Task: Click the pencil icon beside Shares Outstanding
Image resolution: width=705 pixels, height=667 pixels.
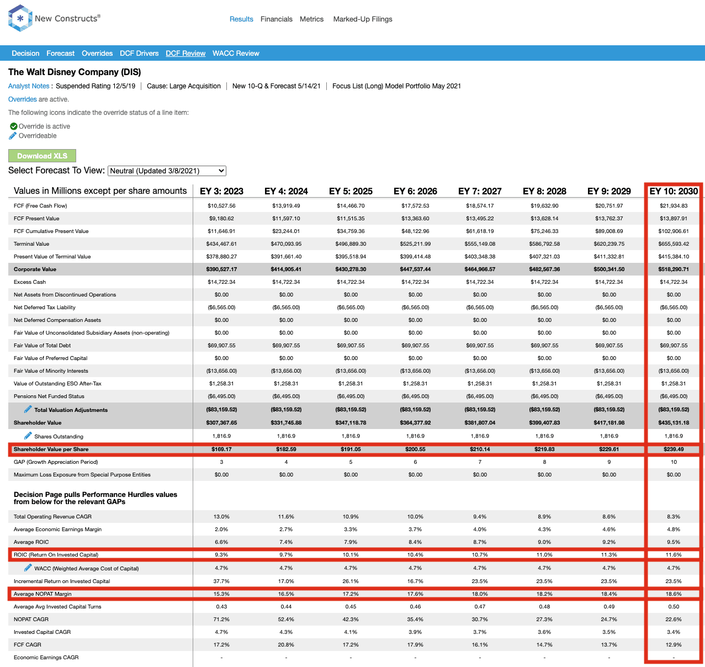Action: click(x=28, y=436)
